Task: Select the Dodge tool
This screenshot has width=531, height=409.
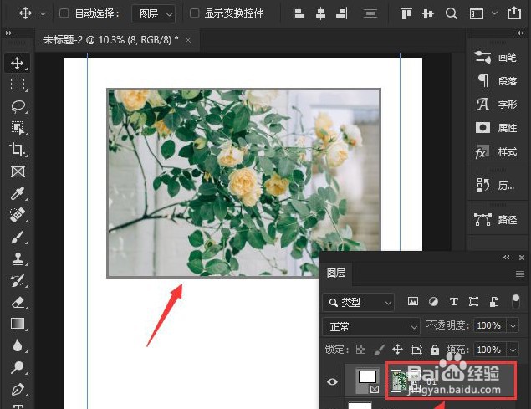Action: (18, 367)
